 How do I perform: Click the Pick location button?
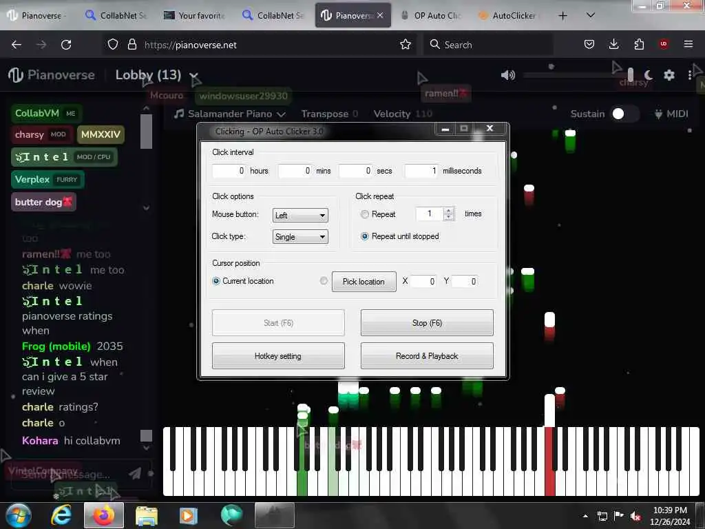click(364, 282)
